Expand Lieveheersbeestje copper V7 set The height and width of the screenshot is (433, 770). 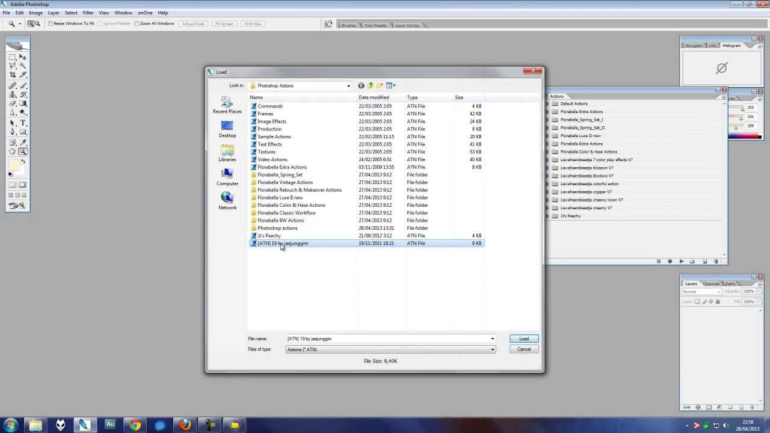[x=547, y=192]
